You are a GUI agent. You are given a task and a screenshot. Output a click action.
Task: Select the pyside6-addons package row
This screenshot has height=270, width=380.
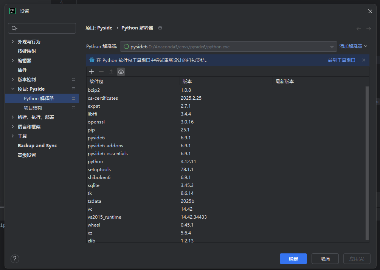pos(226,146)
